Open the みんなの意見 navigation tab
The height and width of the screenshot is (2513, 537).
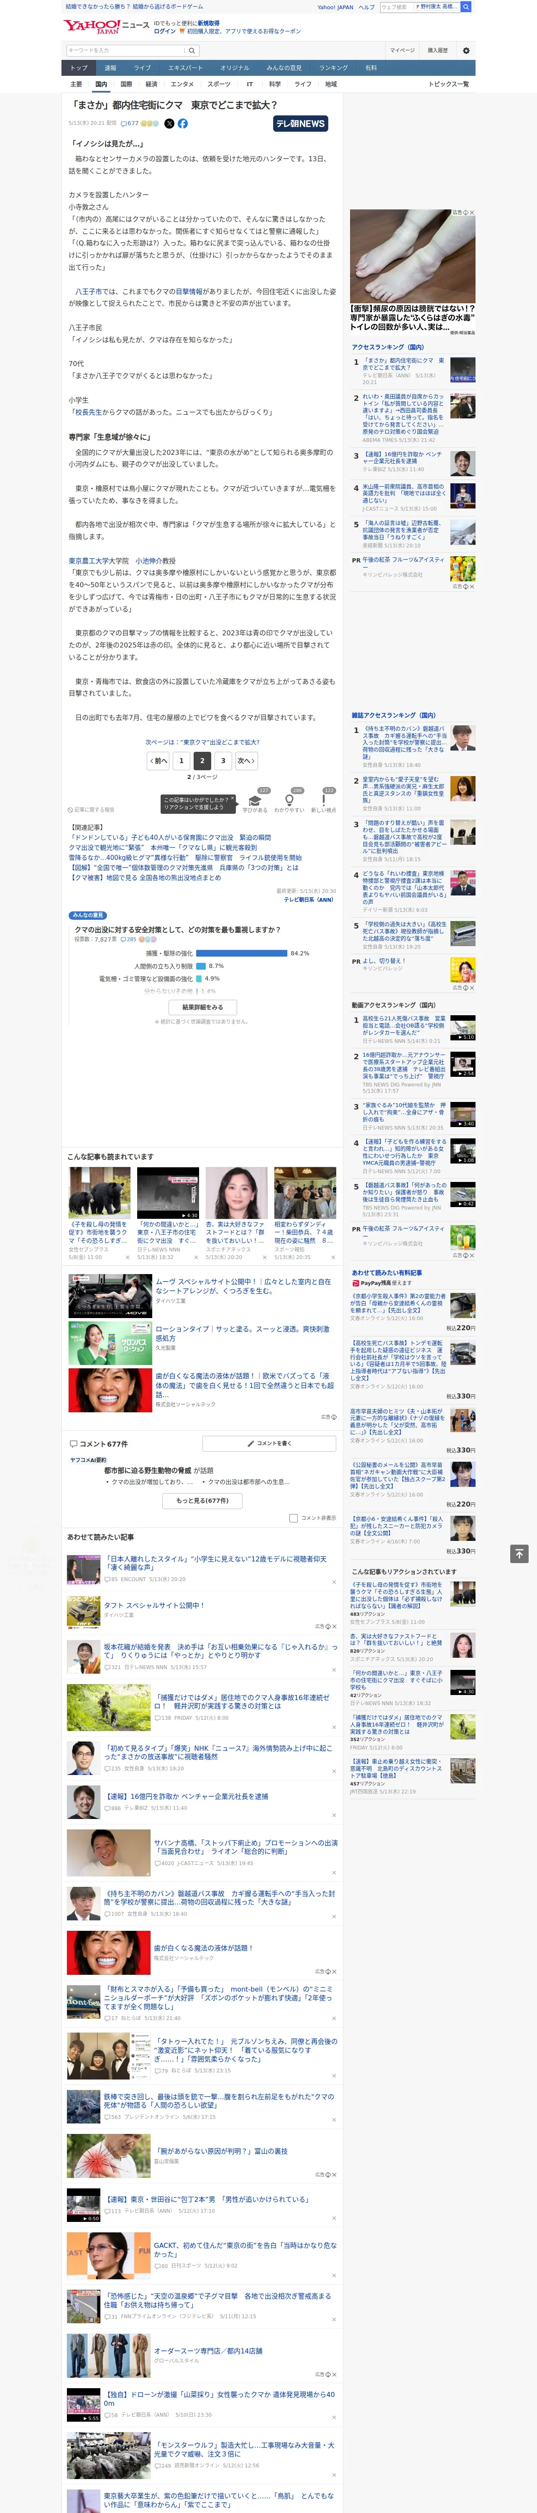pos(284,68)
